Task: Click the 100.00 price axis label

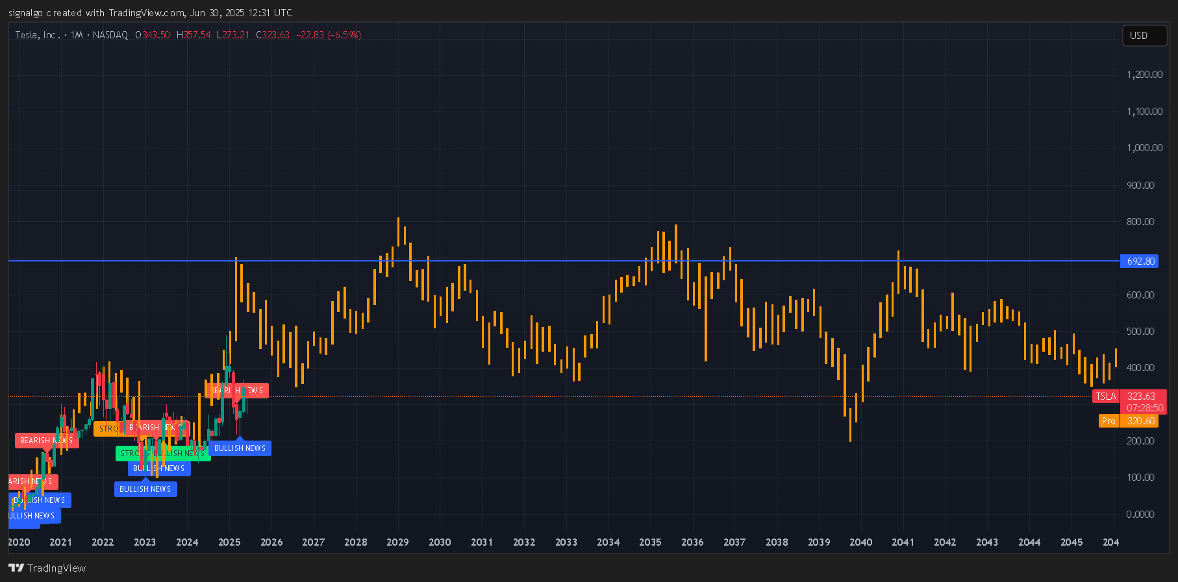Action: [1140, 478]
